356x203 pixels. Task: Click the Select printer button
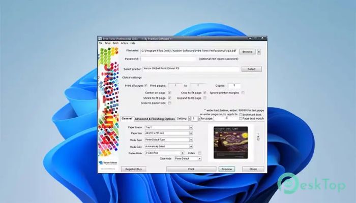pyautogui.click(x=252, y=69)
